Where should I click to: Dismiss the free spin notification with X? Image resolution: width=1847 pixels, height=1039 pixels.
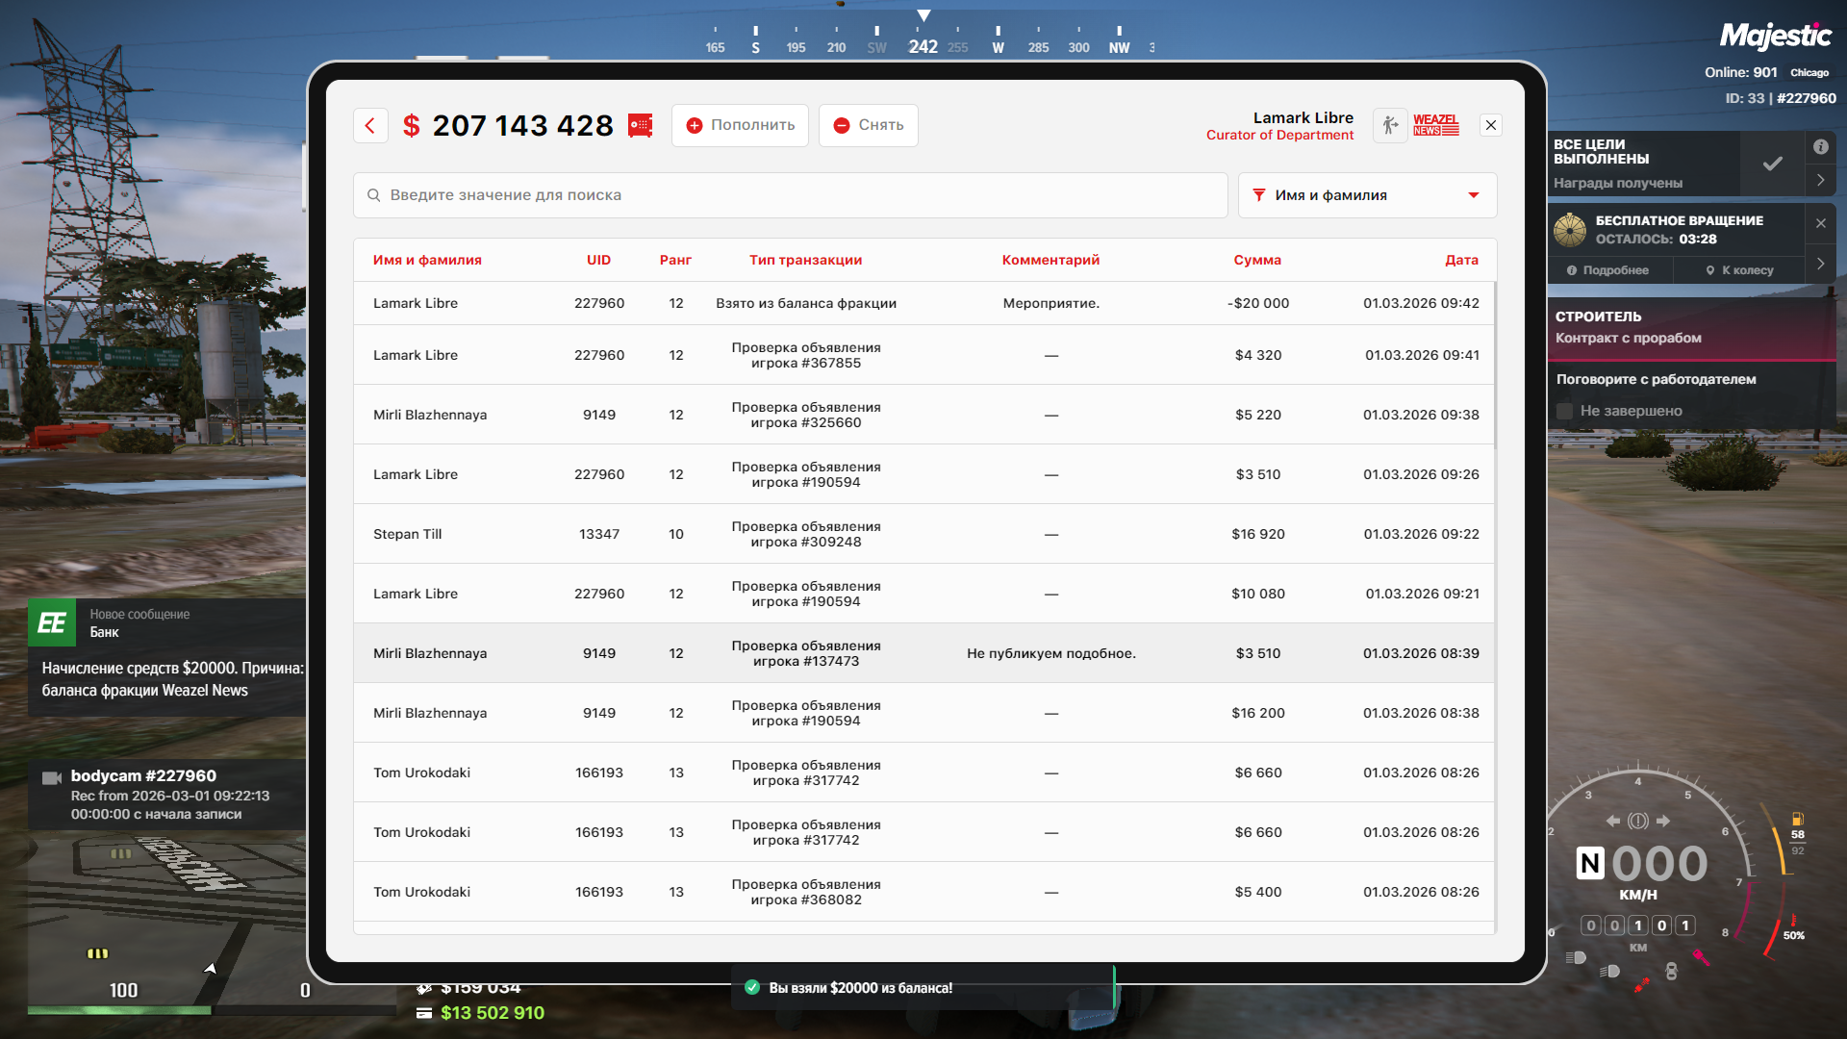tap(1820, 223)
